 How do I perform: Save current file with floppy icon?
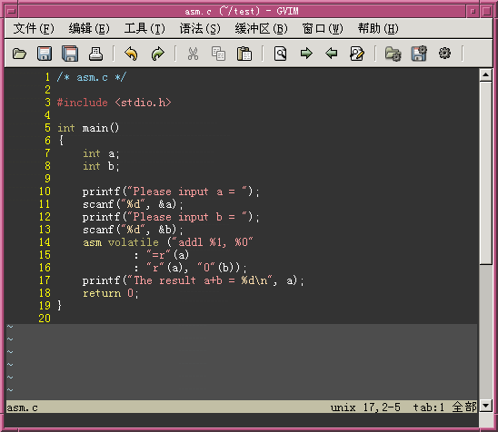pos(45,54)
